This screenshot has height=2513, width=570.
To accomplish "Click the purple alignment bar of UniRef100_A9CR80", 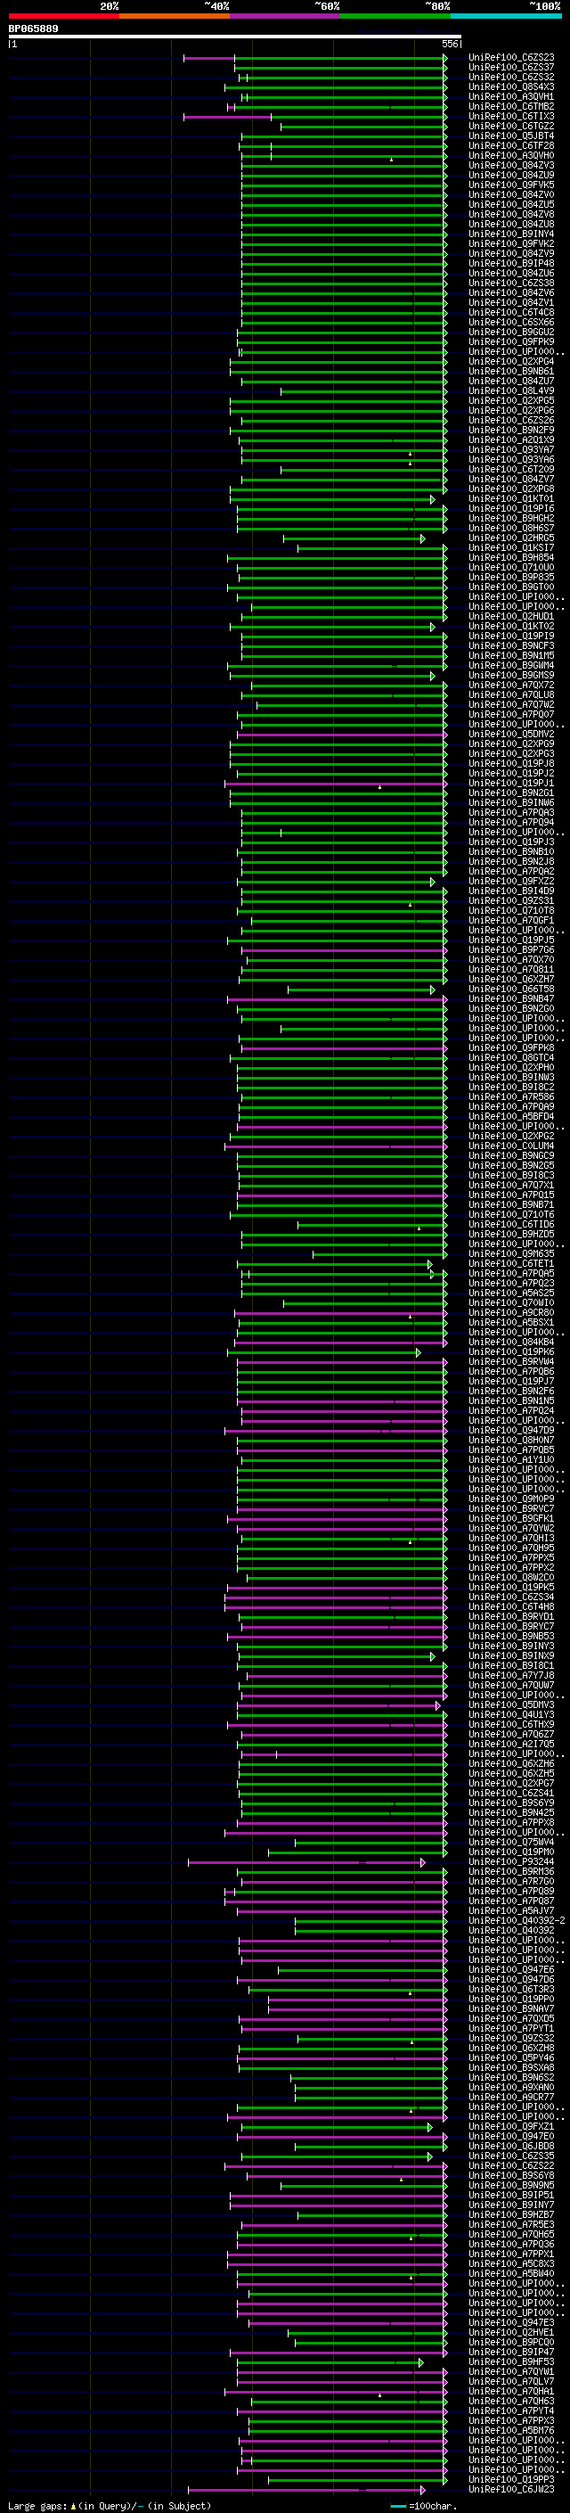I will point(340,1313).
